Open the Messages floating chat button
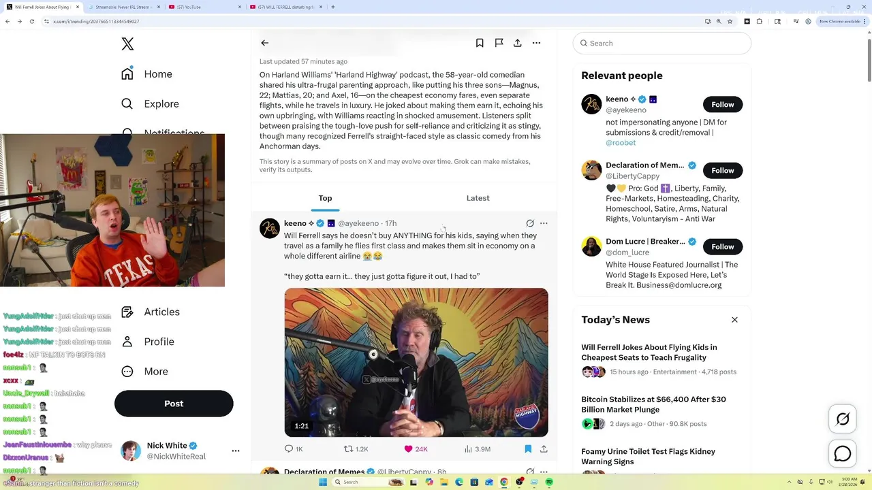The width and height of the screenshot is (872, 490). click(843, 453)
